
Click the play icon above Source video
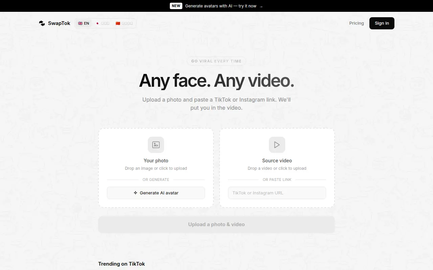(x=277, y=145)
